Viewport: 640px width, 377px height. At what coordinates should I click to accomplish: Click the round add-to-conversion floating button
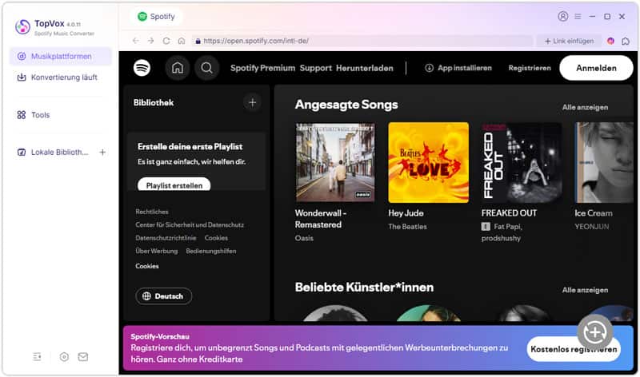click(x=594, y=332)
